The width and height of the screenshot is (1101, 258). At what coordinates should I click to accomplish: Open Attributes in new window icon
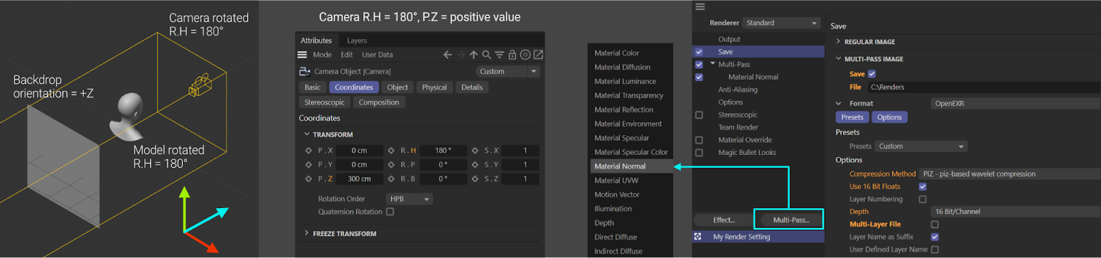coord(538,55)
